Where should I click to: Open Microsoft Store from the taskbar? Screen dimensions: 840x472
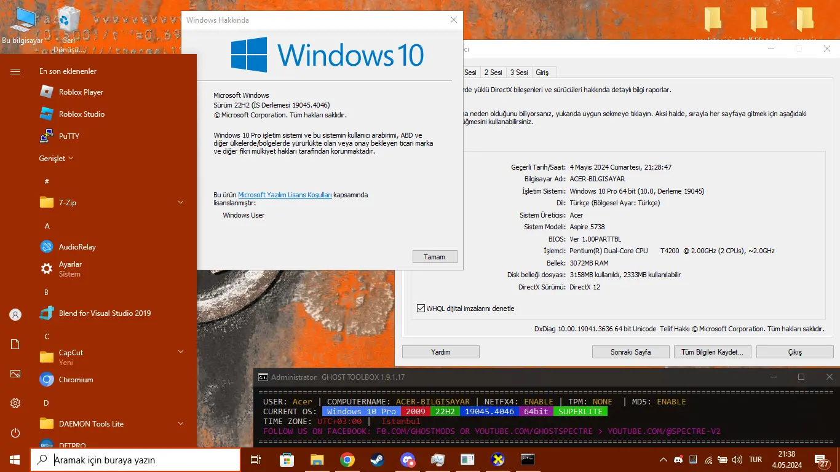coord(287,460)
